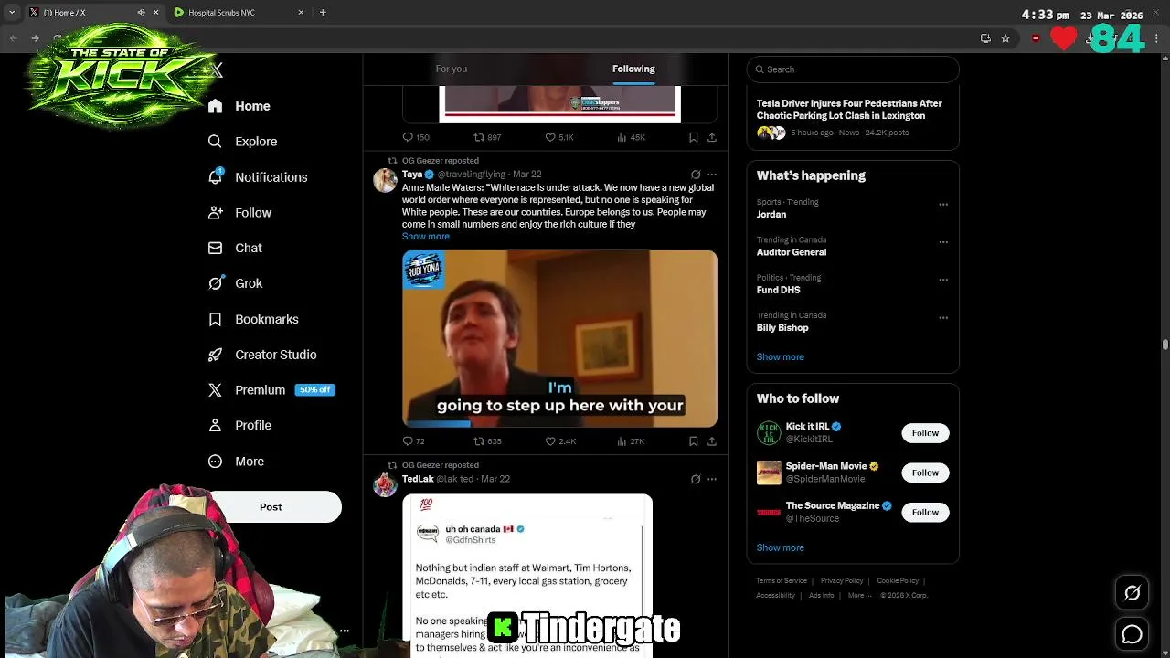Open Taya's profile avatar
Viewport: 1170px width, 658px height.
coord(385,180)
